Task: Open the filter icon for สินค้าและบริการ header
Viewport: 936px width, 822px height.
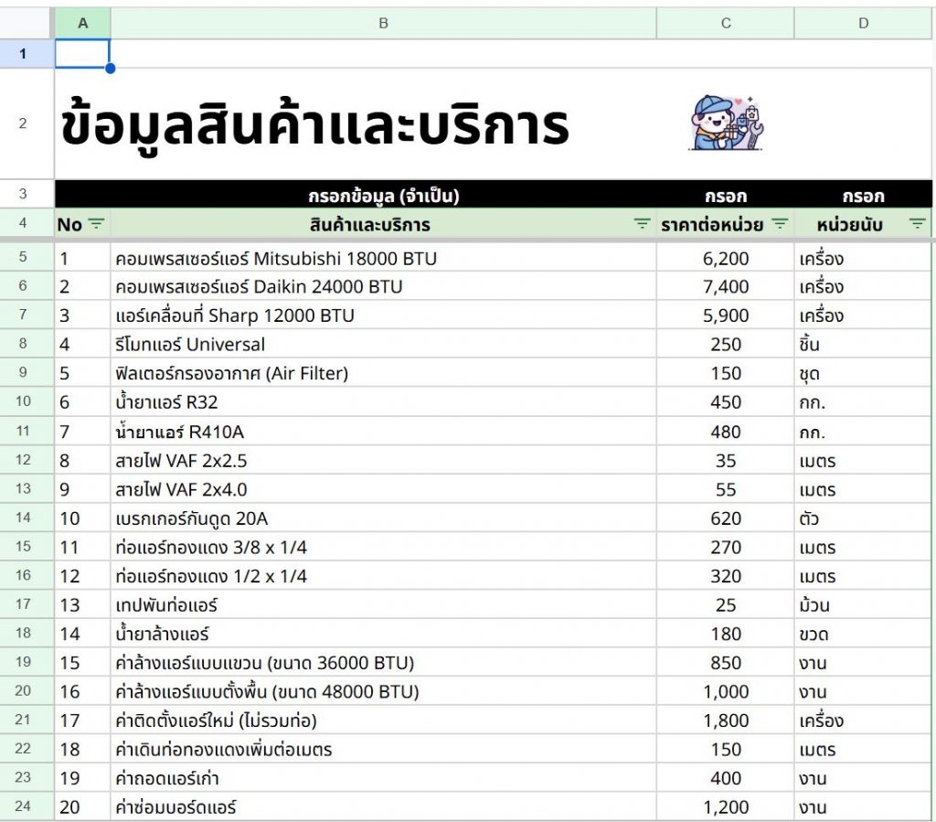Action: click(x=643, y=224)
